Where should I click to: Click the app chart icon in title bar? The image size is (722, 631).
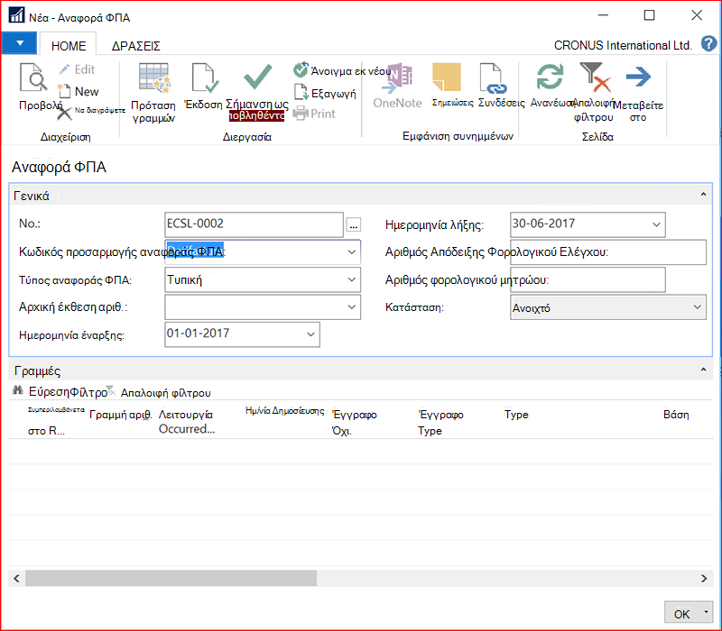[x=16, y=15]
